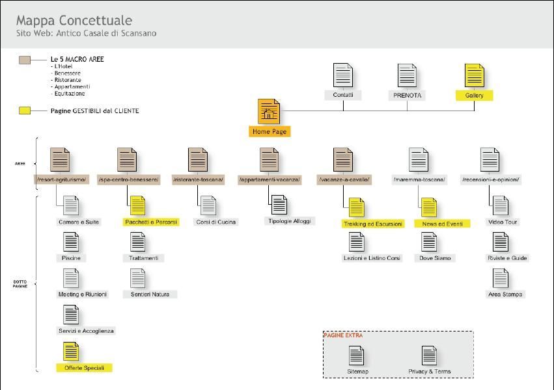
Task: Open the /spa-centro-benessere/ label
Action: [x=128, y=179]
